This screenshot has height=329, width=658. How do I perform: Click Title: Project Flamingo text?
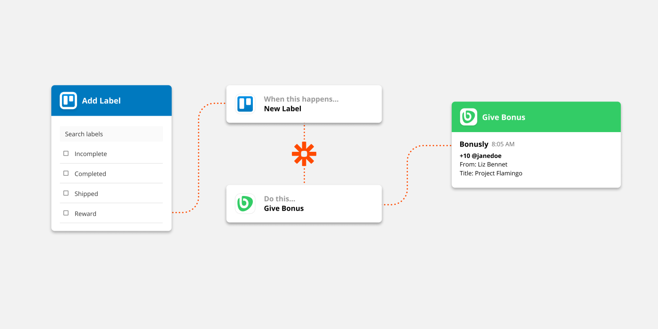coord(491,173)
